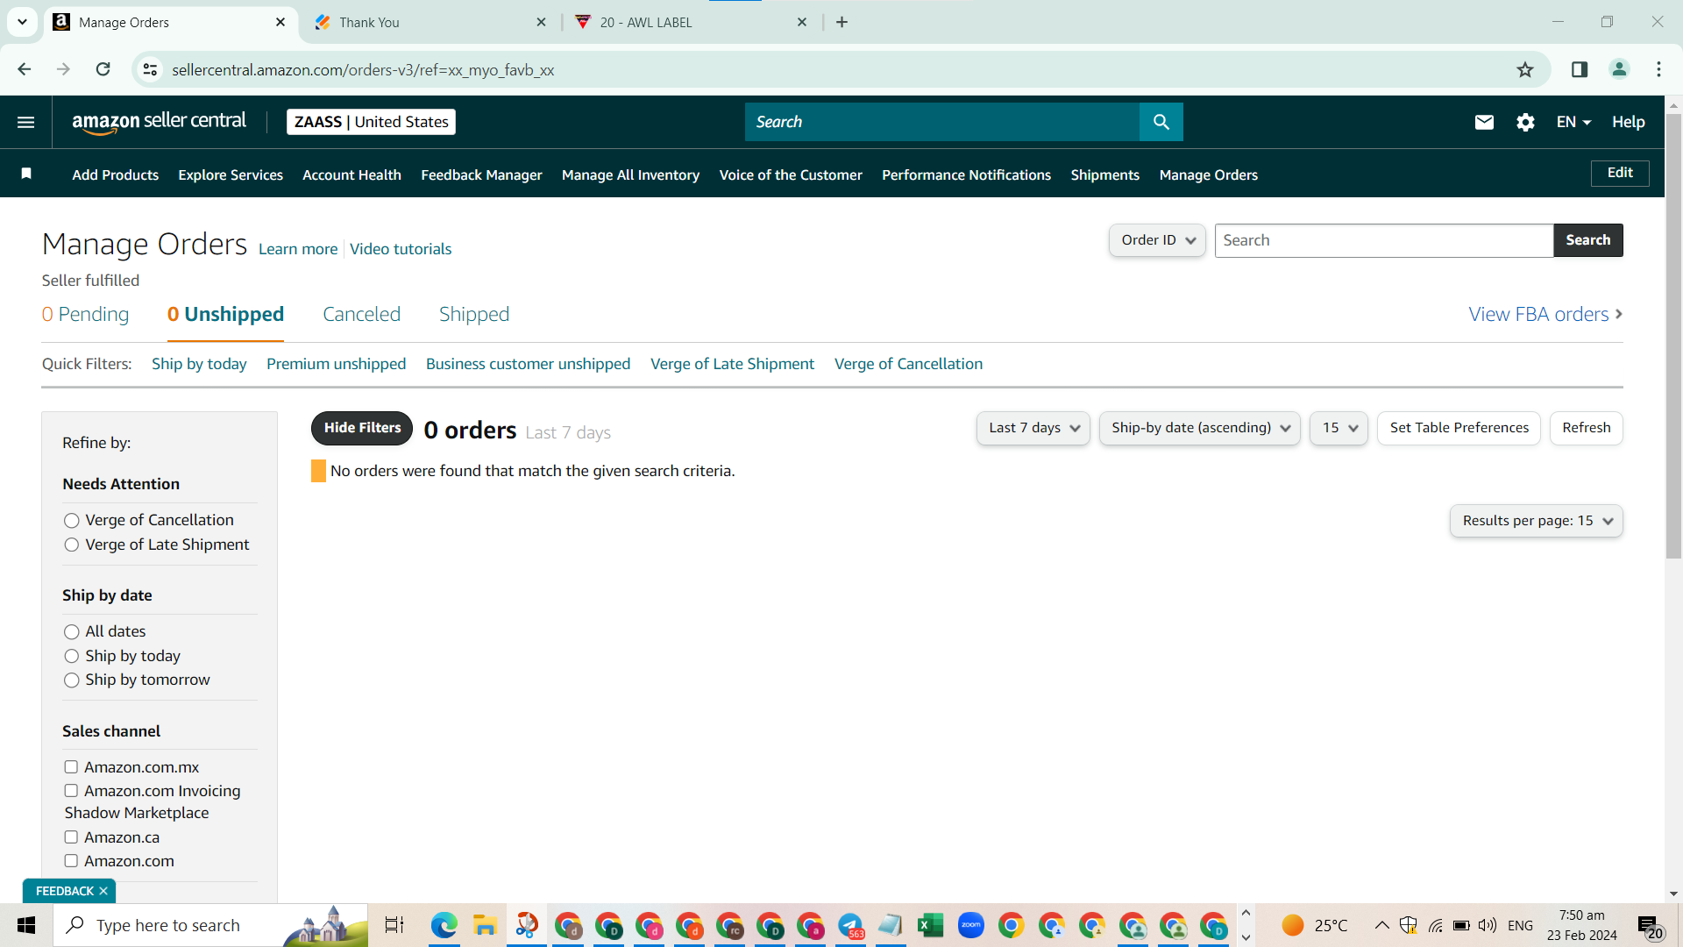
Task: Click the Amazon Seller Central logo
Action: (159, 122)
